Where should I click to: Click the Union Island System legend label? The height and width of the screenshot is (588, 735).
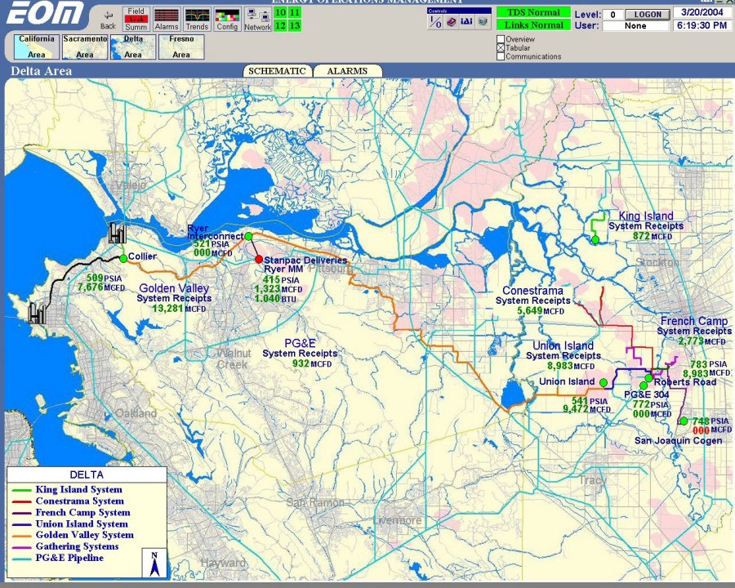(x=82, y=523)
